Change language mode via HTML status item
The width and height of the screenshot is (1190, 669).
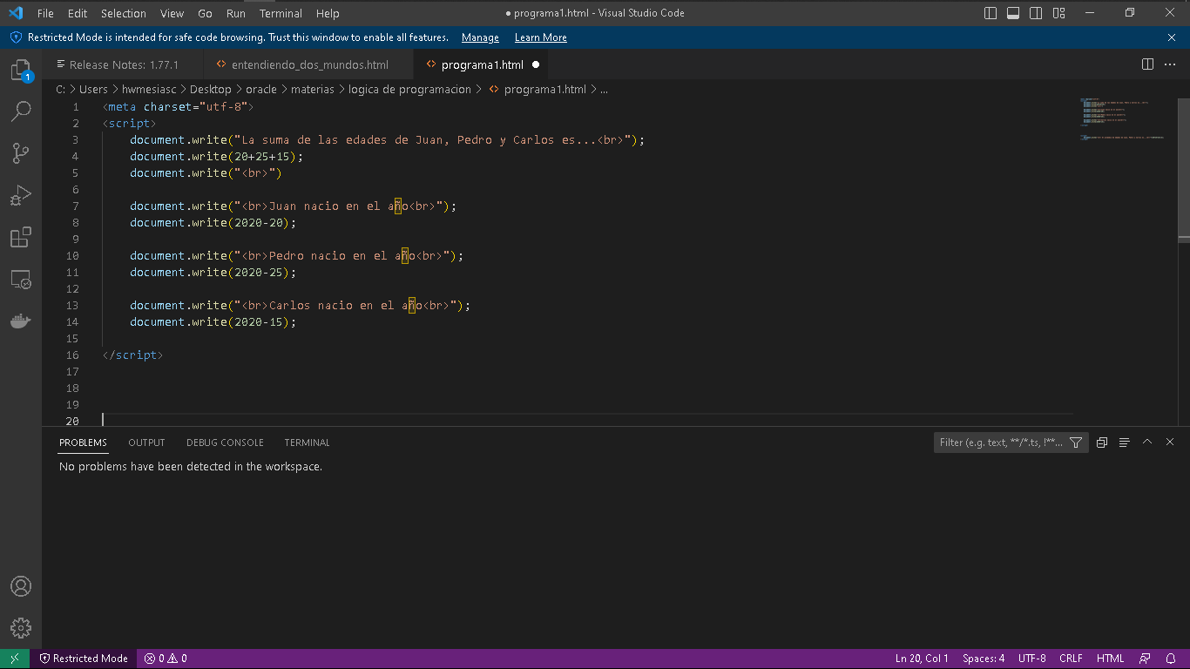[1111, 659]
